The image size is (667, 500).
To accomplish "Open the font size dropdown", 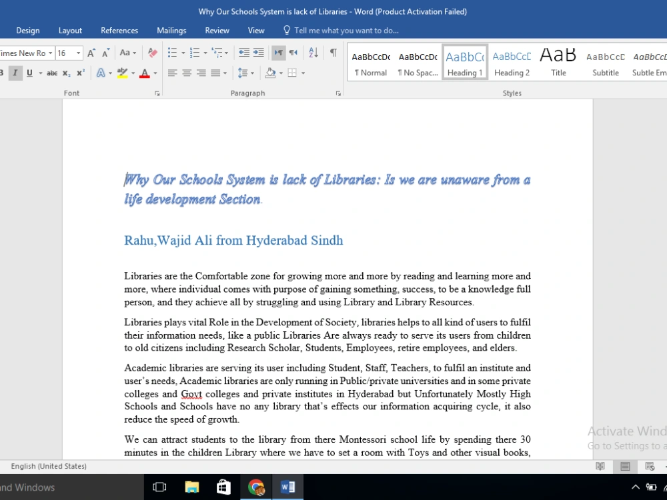I will [x=78, y=53].
